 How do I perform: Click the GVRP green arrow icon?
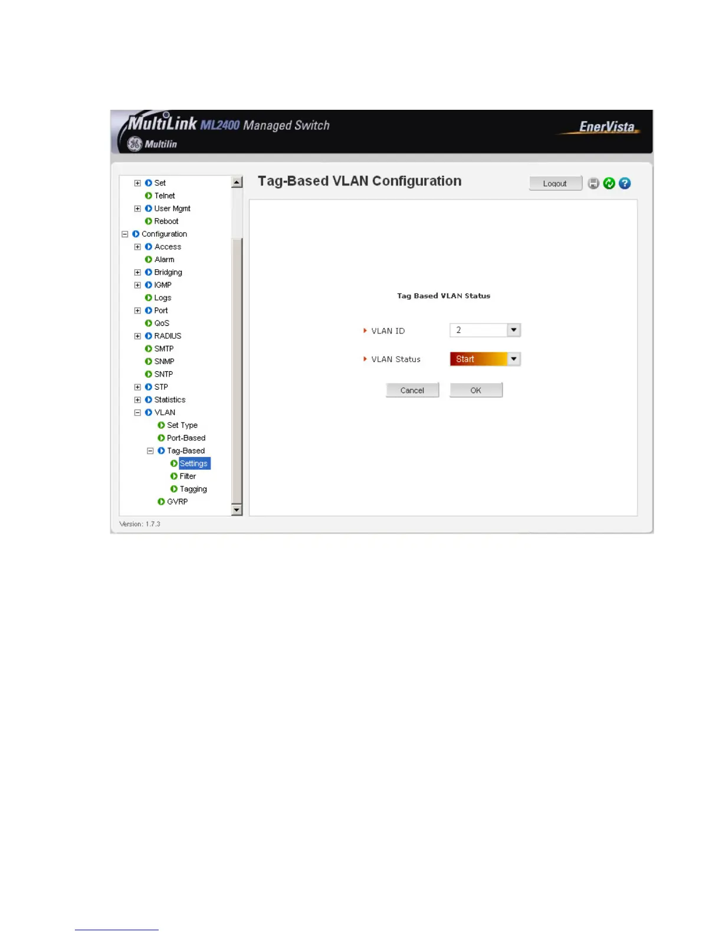[161, 502]
